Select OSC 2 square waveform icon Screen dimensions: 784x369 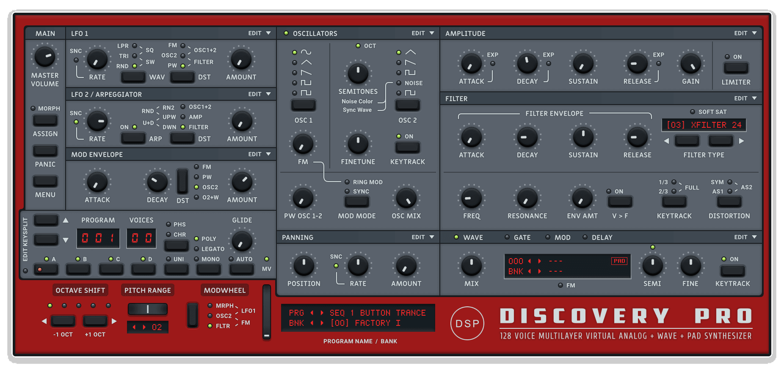410,73
